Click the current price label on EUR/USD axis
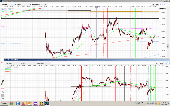170x106 pixels. click(x=162, y=8)
